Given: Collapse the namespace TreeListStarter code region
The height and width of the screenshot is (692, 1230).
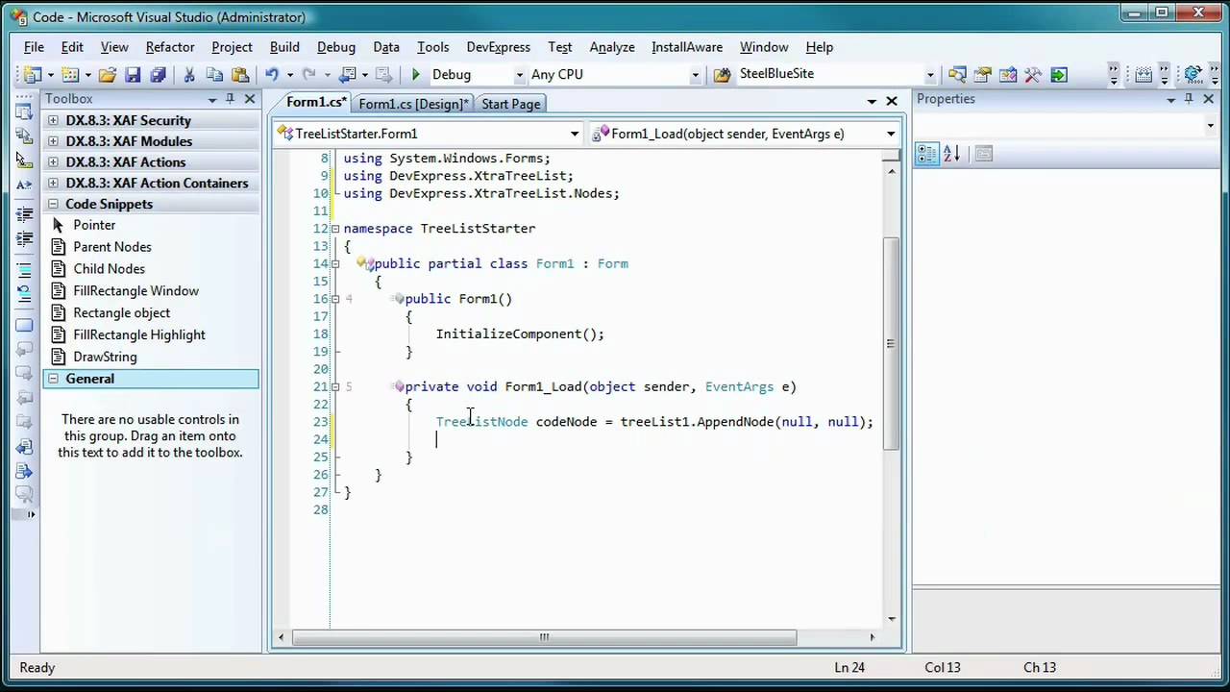Looking at the screenshot, I should [x=334, y=229].
